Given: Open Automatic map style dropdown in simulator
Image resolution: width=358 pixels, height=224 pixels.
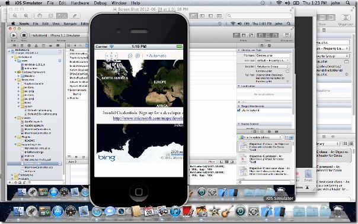Looking at the screenshot, I should [156, 56].
